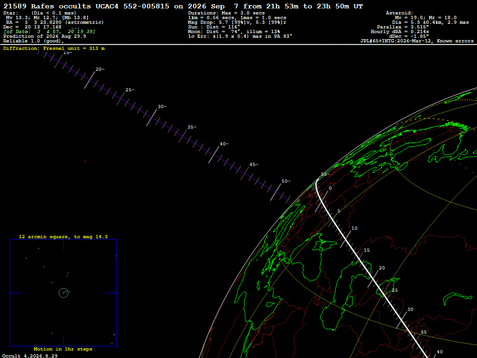Click the 10 minute mark on the white path
Viewport: 477px width, 358px height.
pyautogui.click(x=354, y=228)
